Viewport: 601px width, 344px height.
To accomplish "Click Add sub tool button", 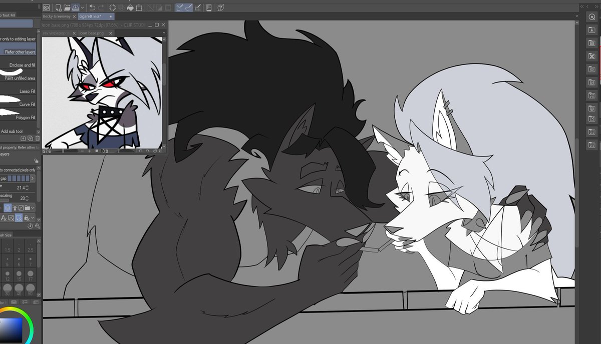I will [12, 131].
